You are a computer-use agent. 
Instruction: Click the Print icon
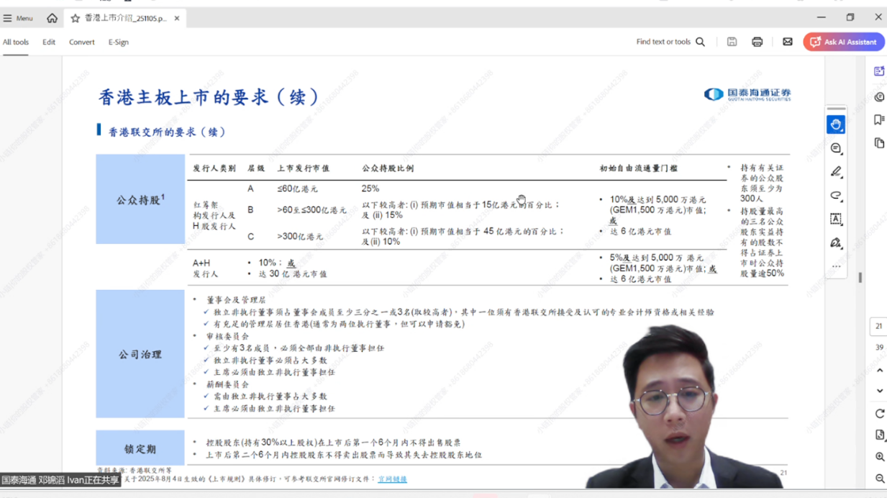click(757, 42)
